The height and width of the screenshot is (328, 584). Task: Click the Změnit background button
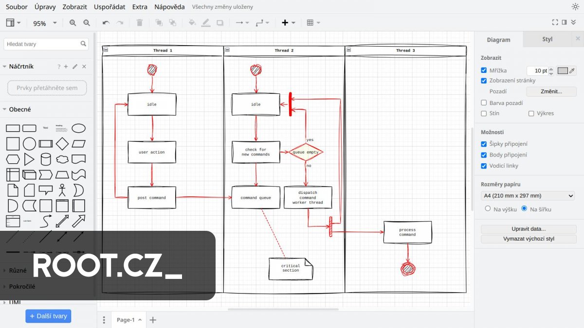point(551,91)
